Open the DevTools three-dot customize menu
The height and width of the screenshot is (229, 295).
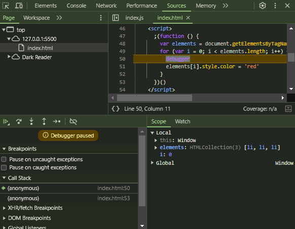tap(275, 6)
